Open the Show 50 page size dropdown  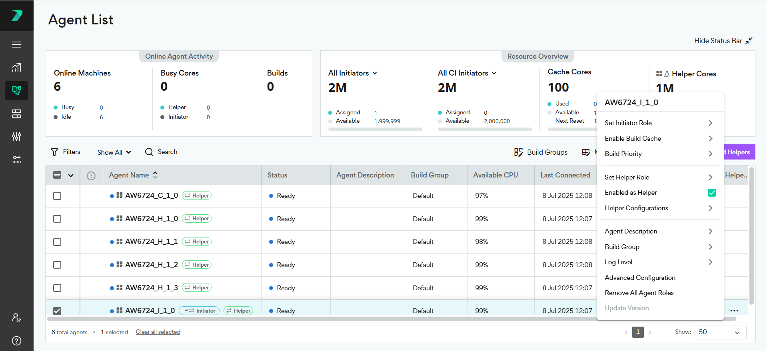click(x=720, y=332)
